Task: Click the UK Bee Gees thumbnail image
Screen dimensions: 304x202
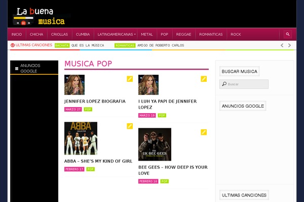Action: click(155, 144)
